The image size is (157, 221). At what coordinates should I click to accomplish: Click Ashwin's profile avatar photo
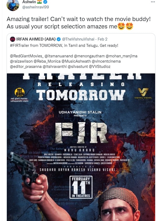[13, 5]
